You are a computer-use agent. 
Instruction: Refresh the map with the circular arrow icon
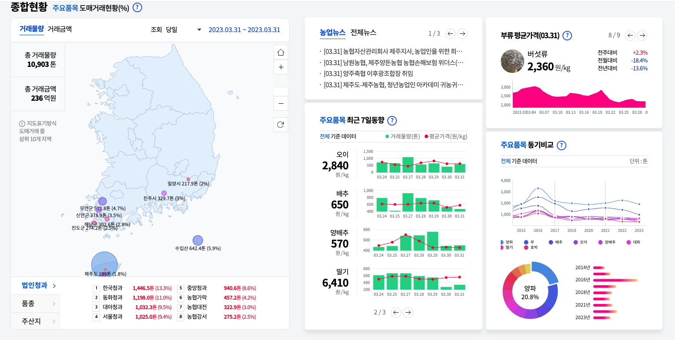pos(280,125)
